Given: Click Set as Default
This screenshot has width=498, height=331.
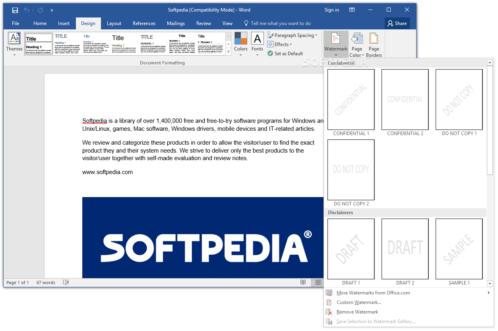Looking at the screenshot, I should 285,54.
